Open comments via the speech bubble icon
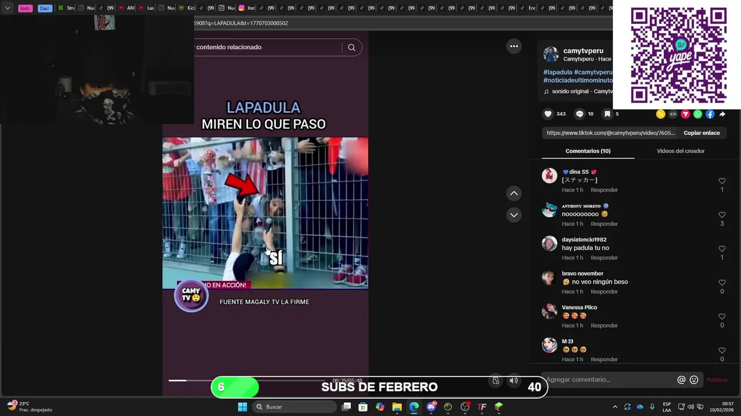 (x=579, y=114)
